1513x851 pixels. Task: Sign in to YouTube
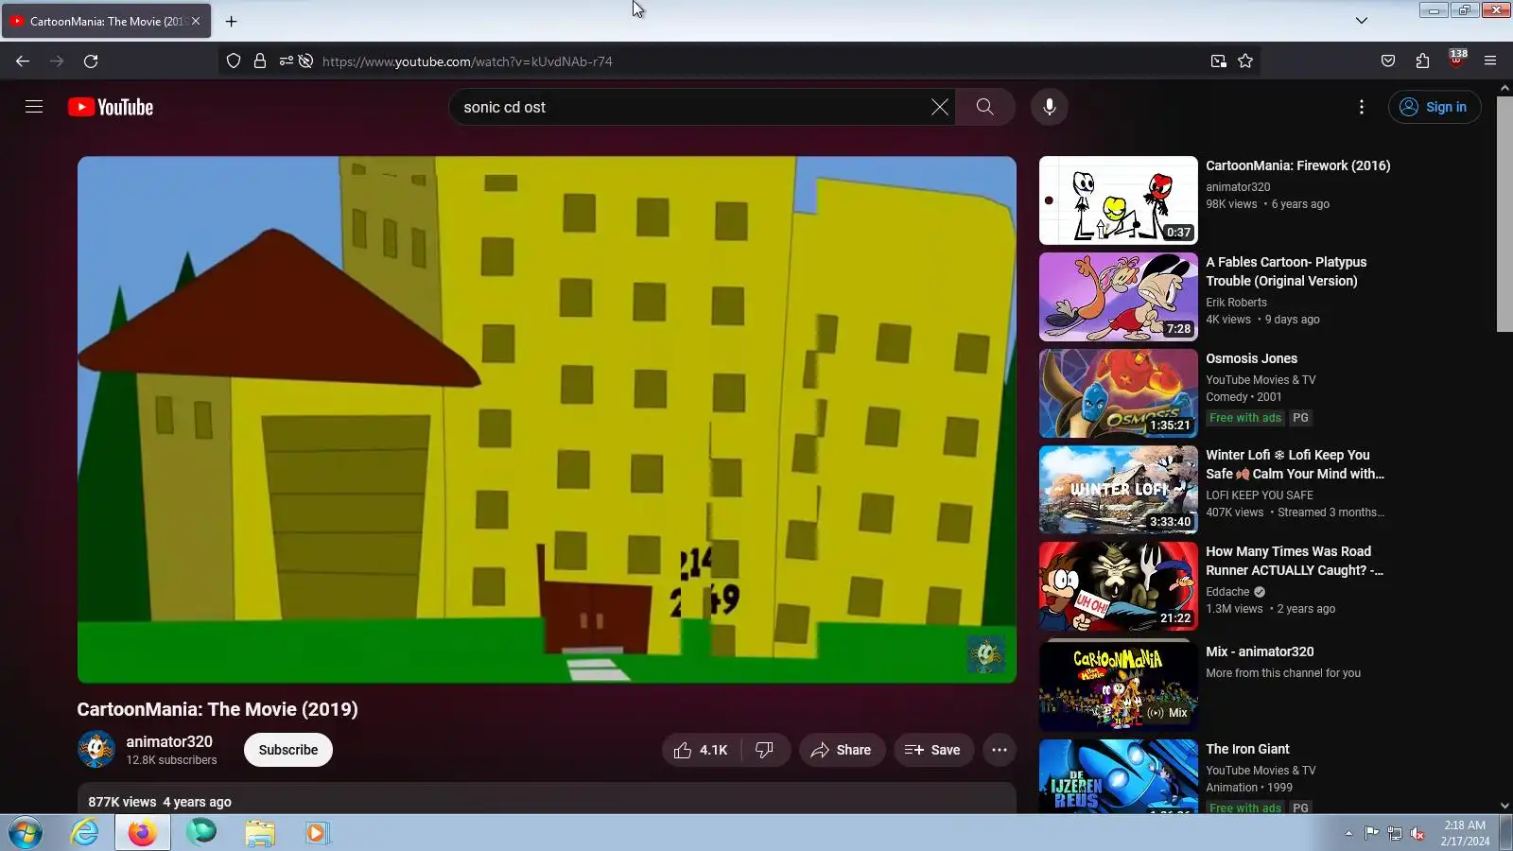(x=1434, y=107)
